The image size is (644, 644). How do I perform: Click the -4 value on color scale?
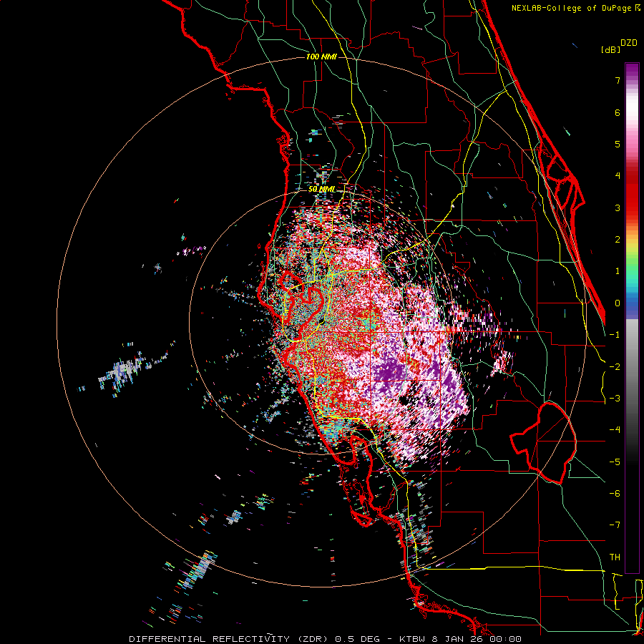[x=615, y=430]
